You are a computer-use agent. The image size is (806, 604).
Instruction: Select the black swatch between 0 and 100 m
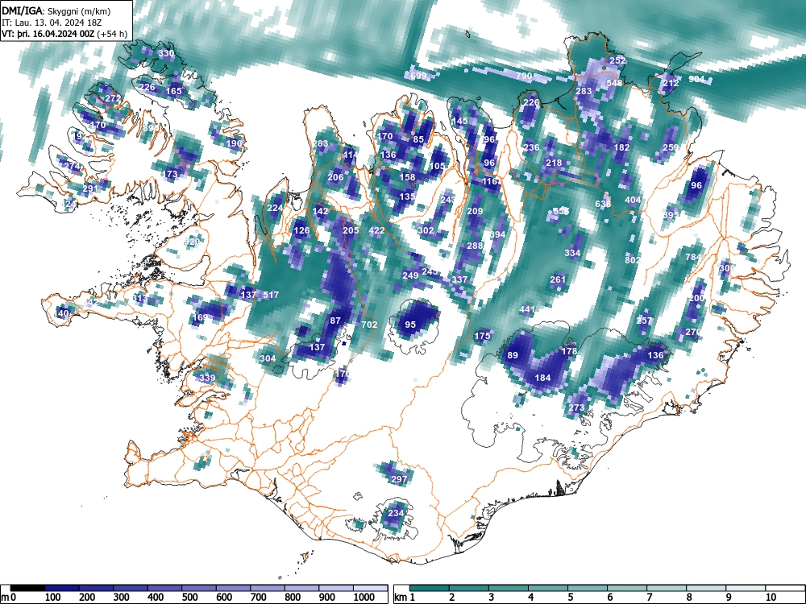(27, 589)
